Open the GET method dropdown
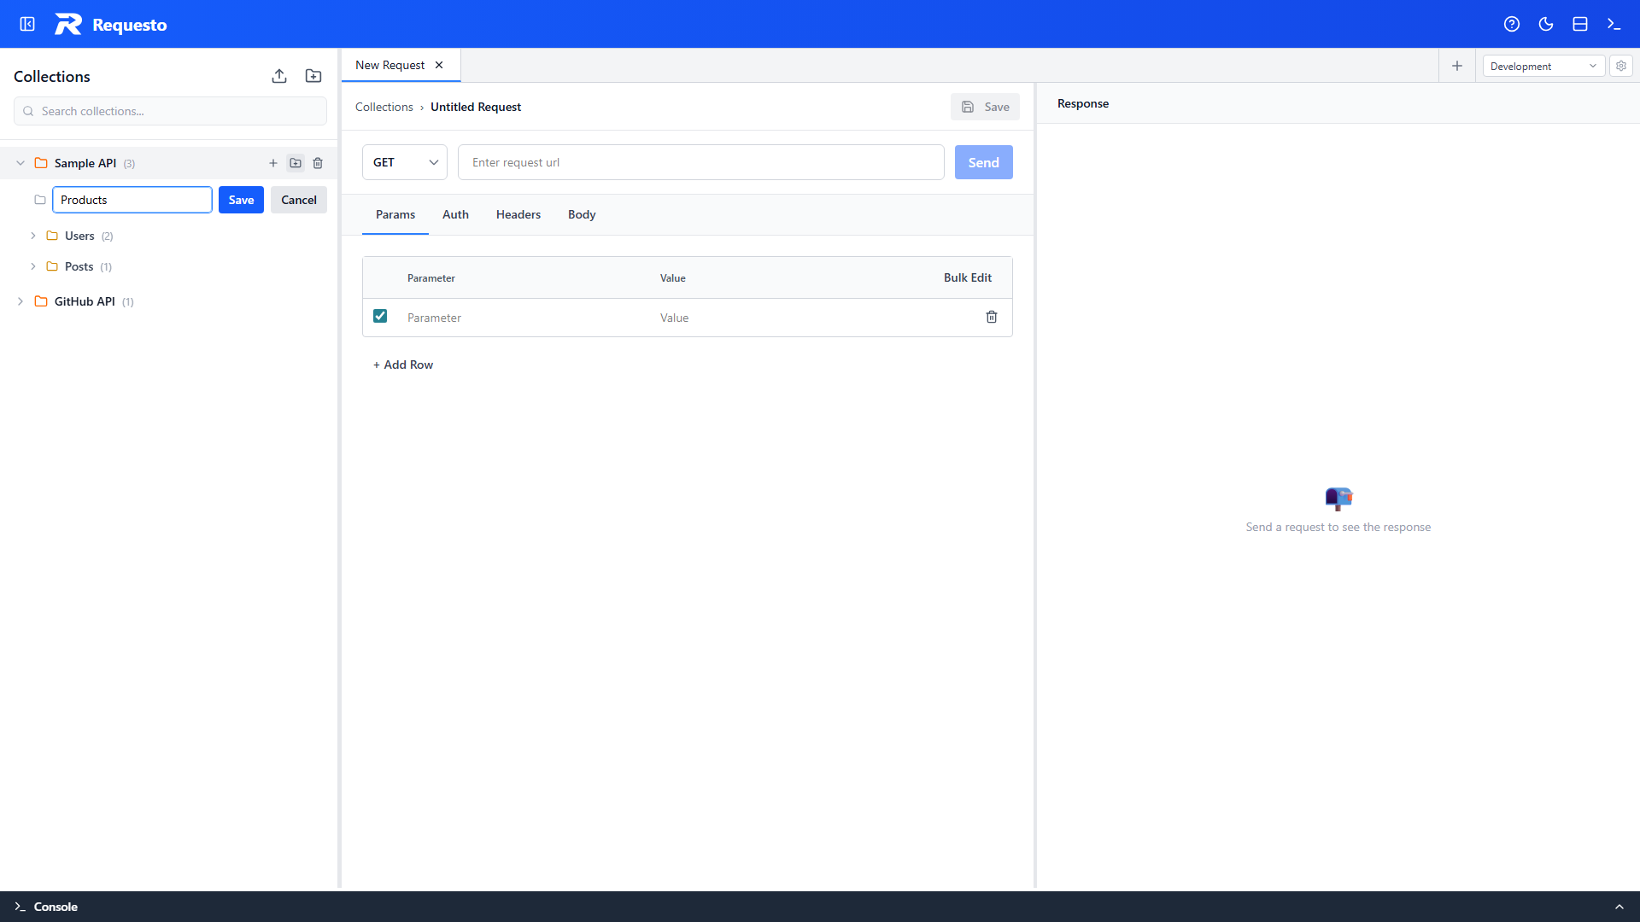This screenshot has height=922, width=1640. click(404, 162)
